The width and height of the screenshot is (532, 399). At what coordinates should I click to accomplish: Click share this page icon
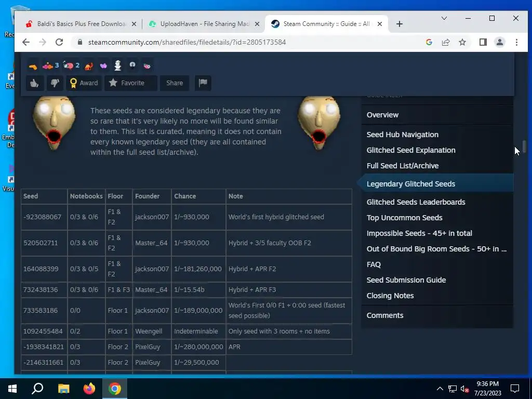pyautogui.click(x=445, y=42)
